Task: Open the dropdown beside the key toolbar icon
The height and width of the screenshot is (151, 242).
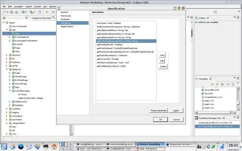Action: [34, 12]
